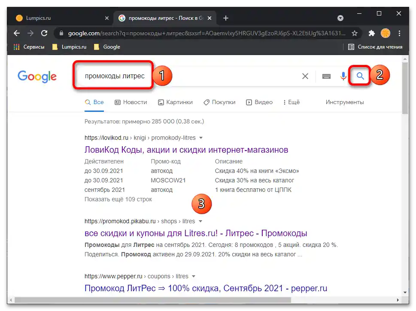The image size is (416, 311).
Task: Click 1 книга бесплатно от ЦПКК
Action: 253,190
